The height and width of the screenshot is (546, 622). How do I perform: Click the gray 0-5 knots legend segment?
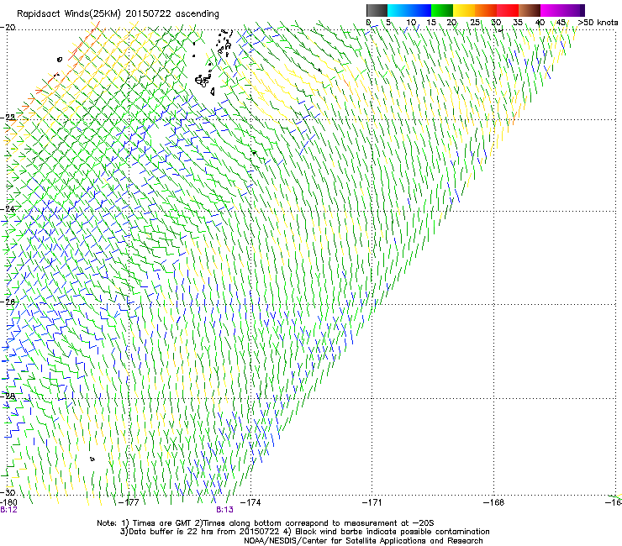pyautogui.click(x=377, y=10)
